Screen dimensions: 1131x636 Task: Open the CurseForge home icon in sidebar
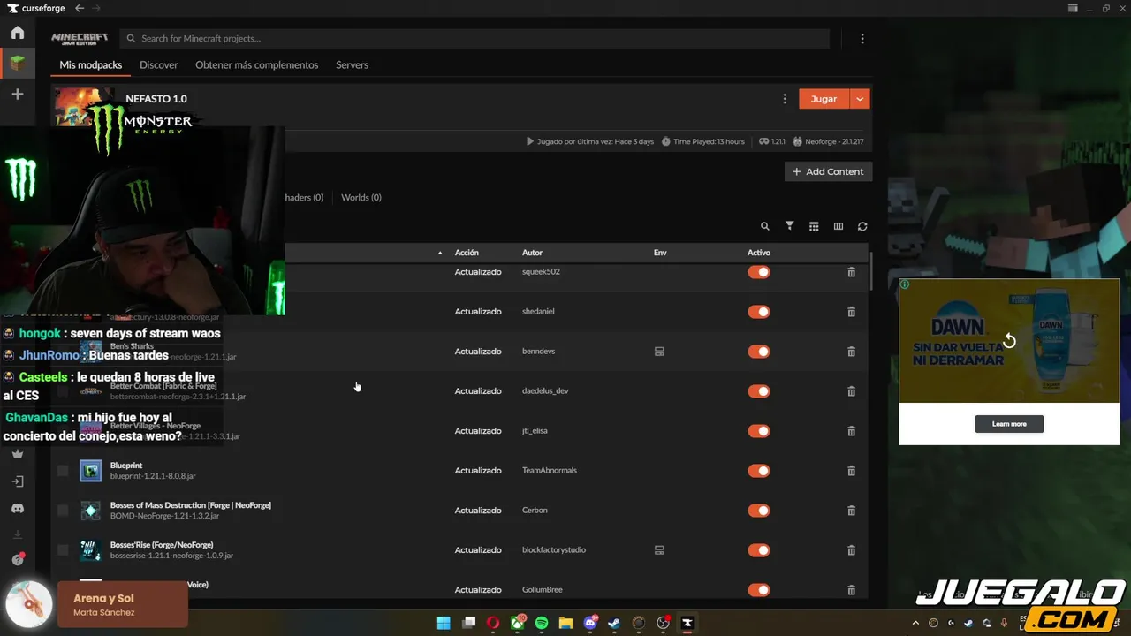point(18,33)
